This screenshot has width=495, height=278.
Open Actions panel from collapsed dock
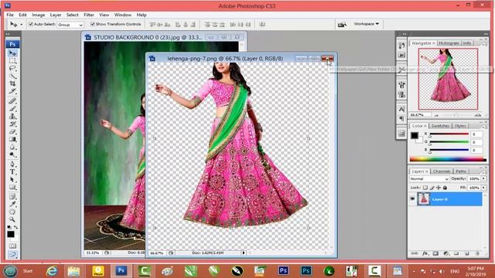tap(401, 55)
